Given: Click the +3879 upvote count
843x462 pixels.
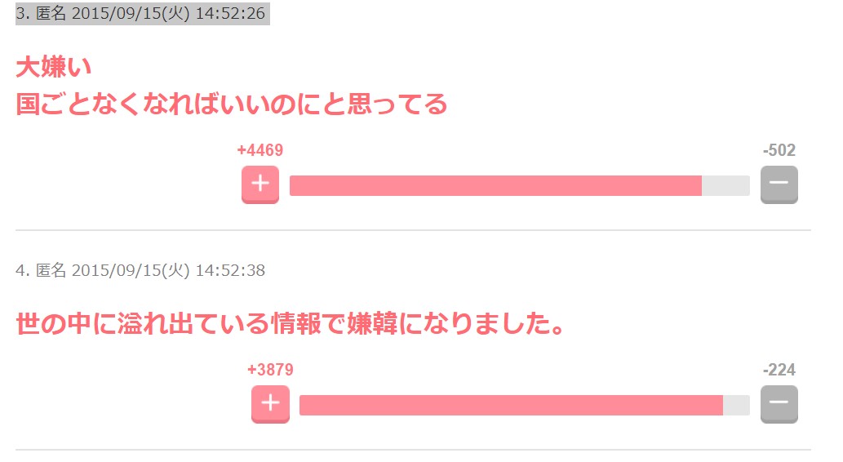Looking at the screenshot, I should click(x=270, y=371).
